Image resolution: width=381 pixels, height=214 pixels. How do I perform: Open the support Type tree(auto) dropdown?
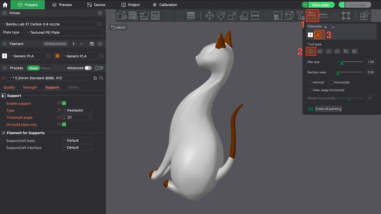tap(77, 110)
